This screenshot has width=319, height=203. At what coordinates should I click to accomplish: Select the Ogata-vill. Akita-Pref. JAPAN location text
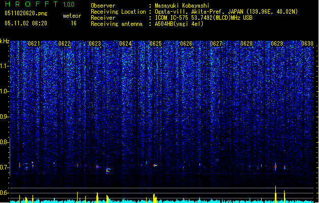tap(226, 12)
